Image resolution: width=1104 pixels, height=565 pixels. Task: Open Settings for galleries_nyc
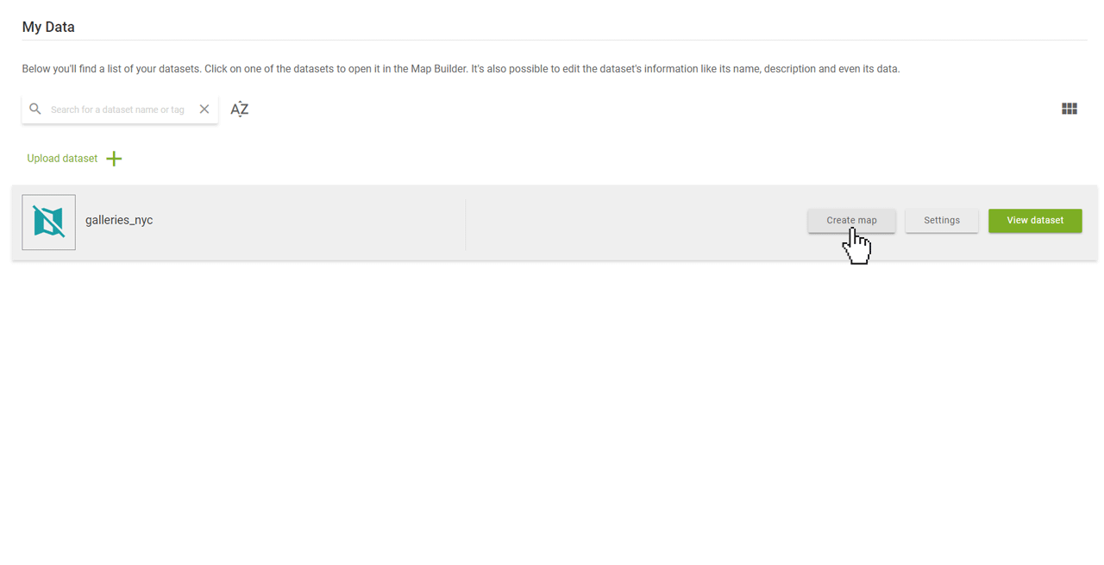coord(942,220)
